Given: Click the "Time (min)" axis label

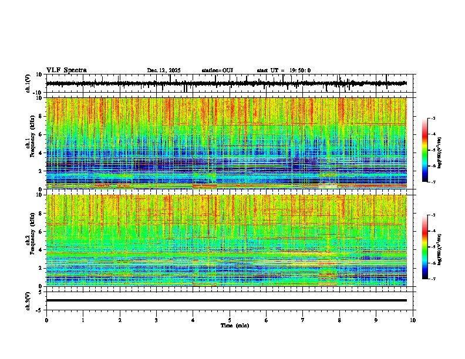Looking at the screenshot, I should pos(235,326).
